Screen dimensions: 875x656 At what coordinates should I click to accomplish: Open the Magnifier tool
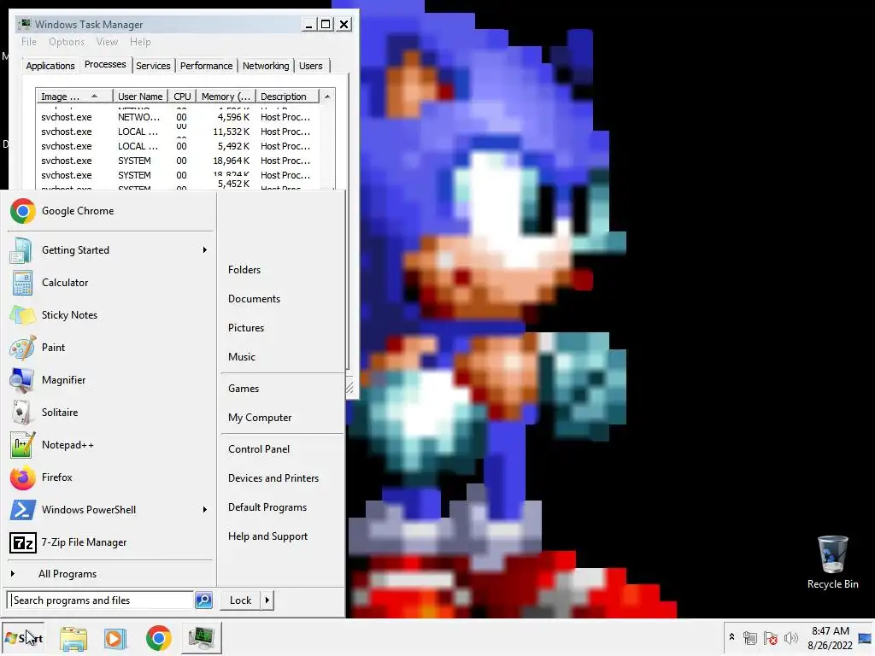coord(110,380)
